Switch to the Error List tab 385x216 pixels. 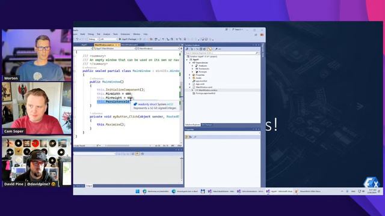tap(79, 186)
